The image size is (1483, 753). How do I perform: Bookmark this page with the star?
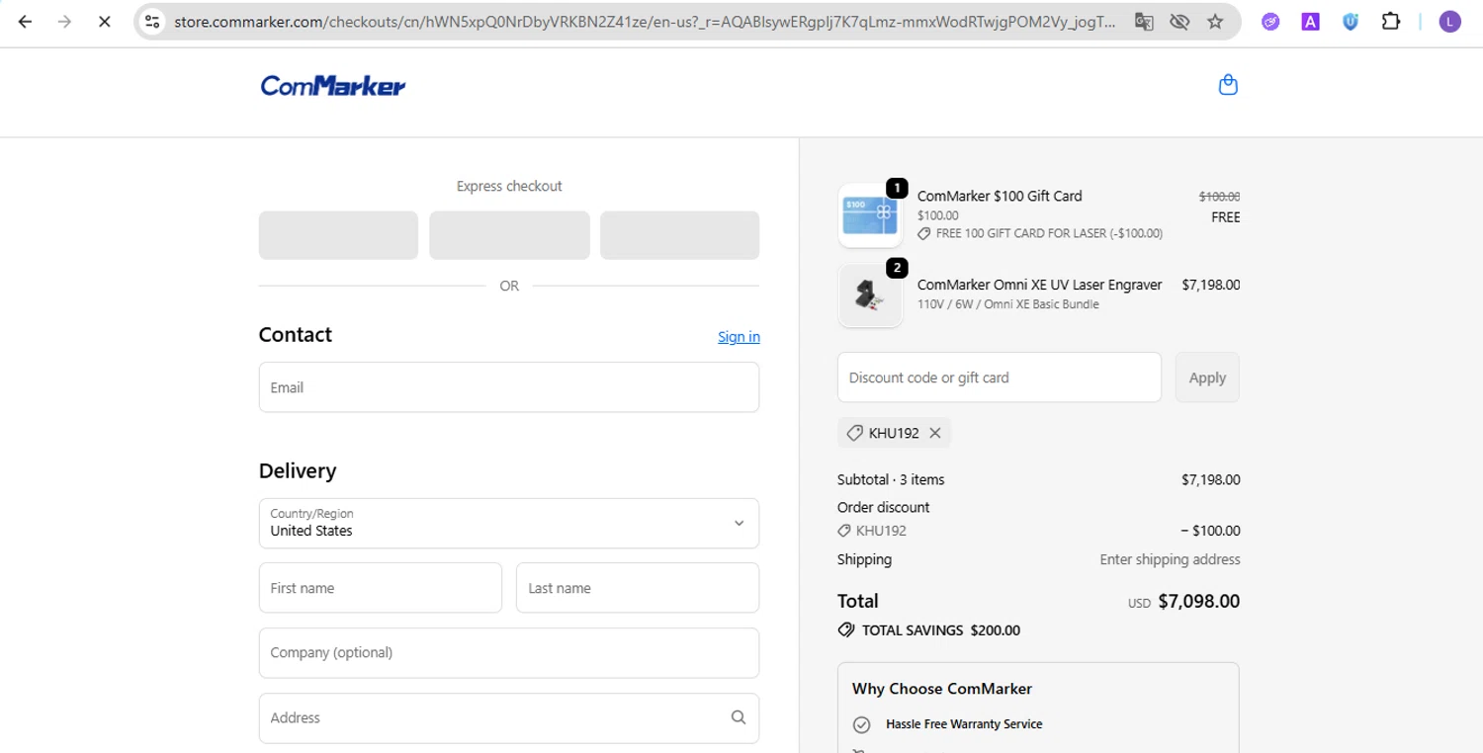1215,21
